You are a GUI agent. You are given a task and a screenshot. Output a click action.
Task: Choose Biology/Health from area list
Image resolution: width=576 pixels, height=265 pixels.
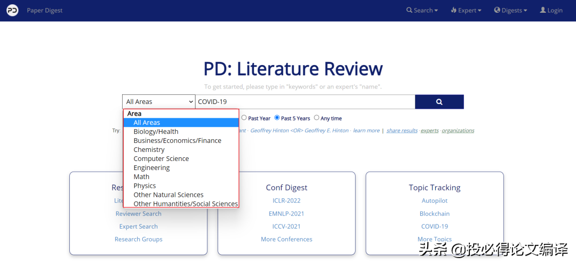point(156,132)
